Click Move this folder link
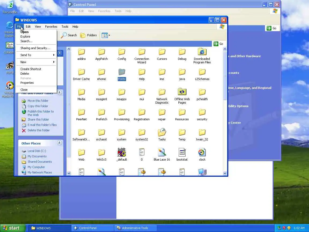 pyautogui.click(x=38, y=101)
